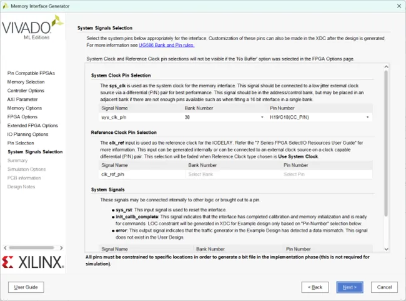
Task: Open the clk_ref_p/n Select Bank dropdown
Action: [x=234, y=175]
